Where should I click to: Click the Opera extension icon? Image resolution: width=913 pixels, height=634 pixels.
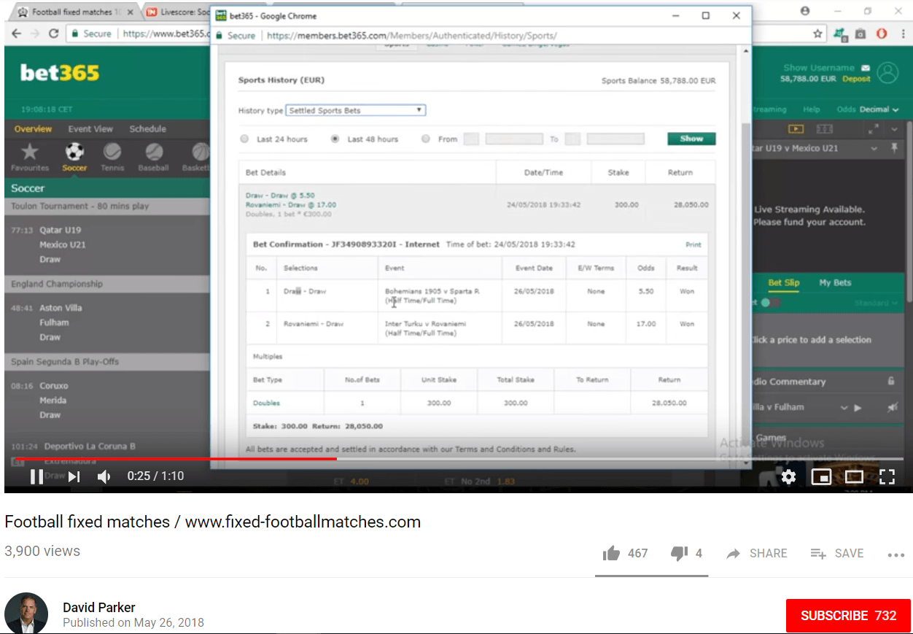click(x=882, y=34)
